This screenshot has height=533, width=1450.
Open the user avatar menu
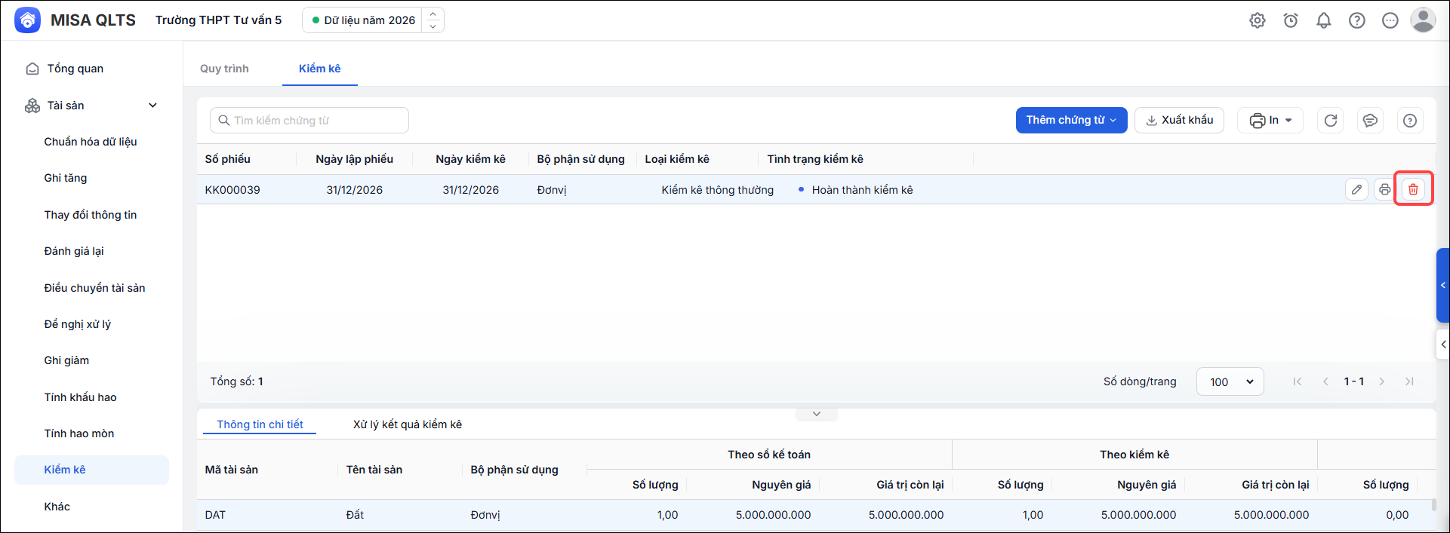(x=1424, y=20)
